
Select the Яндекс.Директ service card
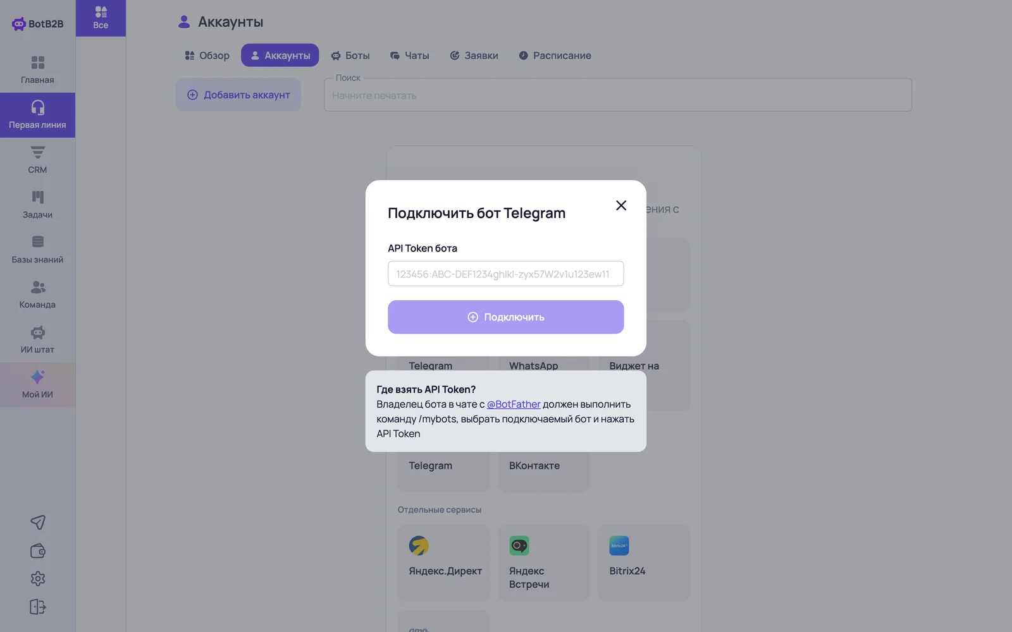click(x=443, y=562)
